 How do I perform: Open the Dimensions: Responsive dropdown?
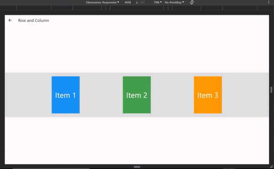[102, 2]
